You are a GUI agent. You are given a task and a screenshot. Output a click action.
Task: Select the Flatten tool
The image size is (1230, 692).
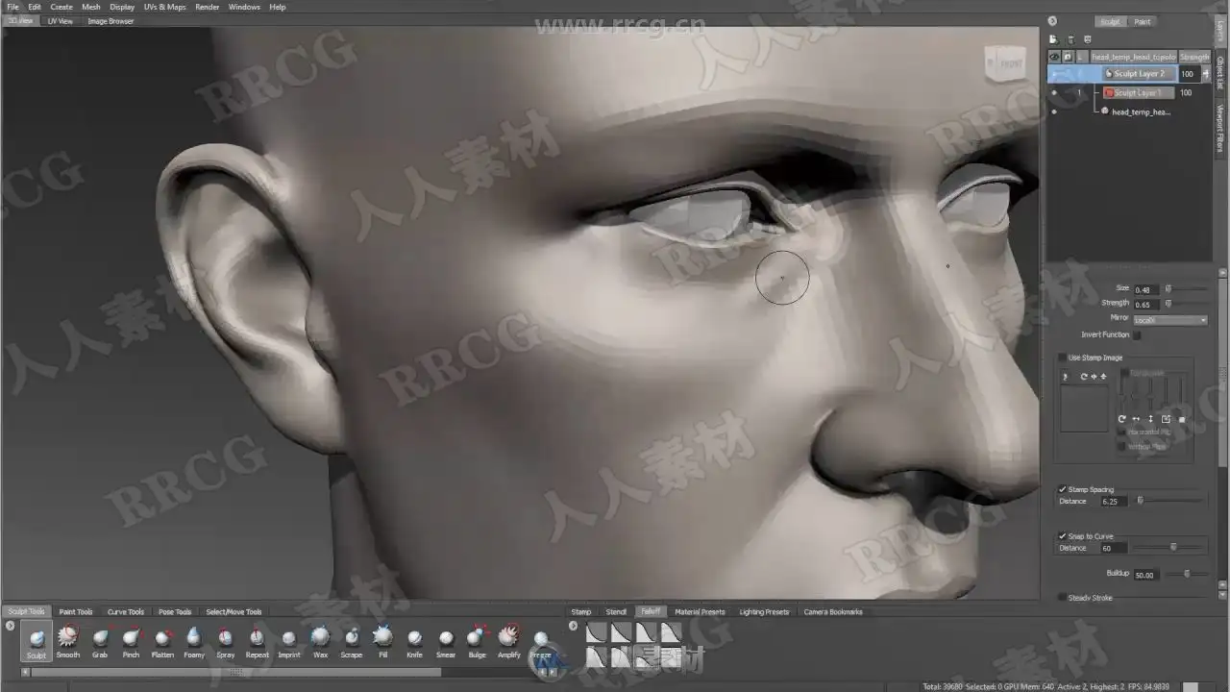tap(162, 641)
